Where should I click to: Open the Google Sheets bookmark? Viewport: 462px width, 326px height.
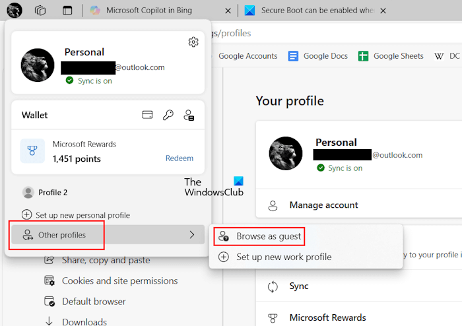point(391,56)
